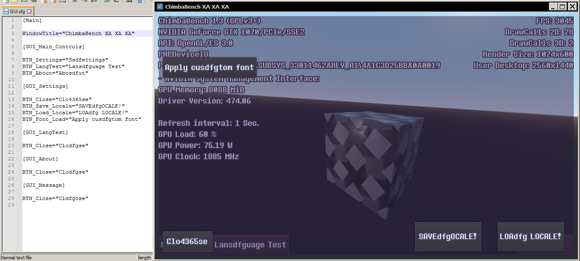Image resolution: width=580 pixels, height=261 pixels.
Task: Maximize the ChimbaBench window
Action: 562,7
